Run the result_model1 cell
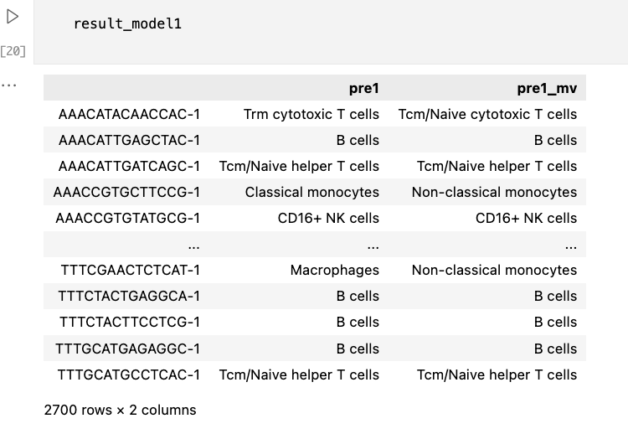This screenshot has height=434, width=628. [x=13, y=17]
